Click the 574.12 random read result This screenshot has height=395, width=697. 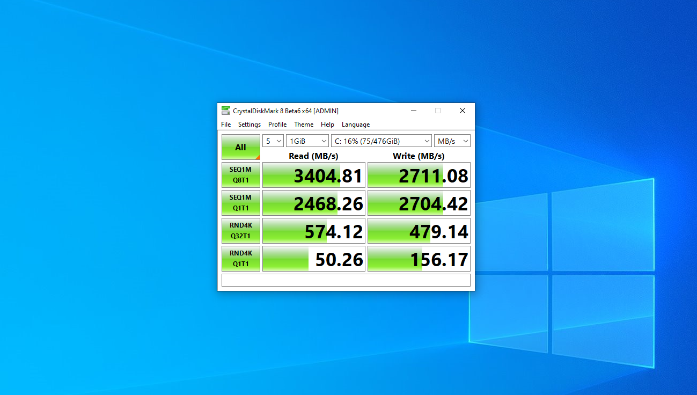(x=314, y=231)
